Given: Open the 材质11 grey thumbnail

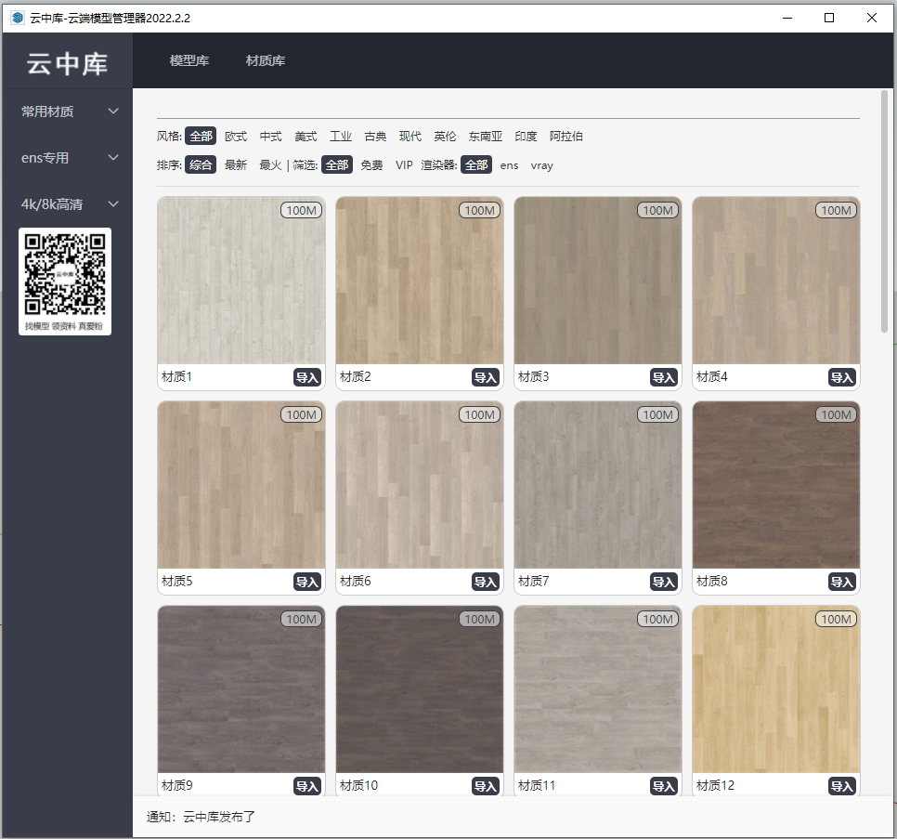Looking at the screenshot, I should point(598,689).
